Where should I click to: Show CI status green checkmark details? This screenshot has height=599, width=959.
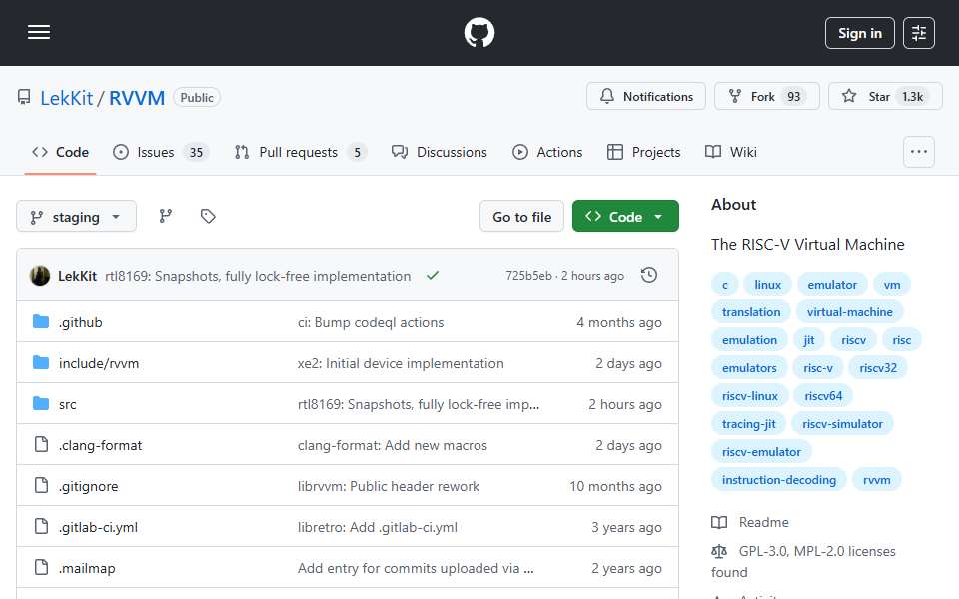coord(433,276)
